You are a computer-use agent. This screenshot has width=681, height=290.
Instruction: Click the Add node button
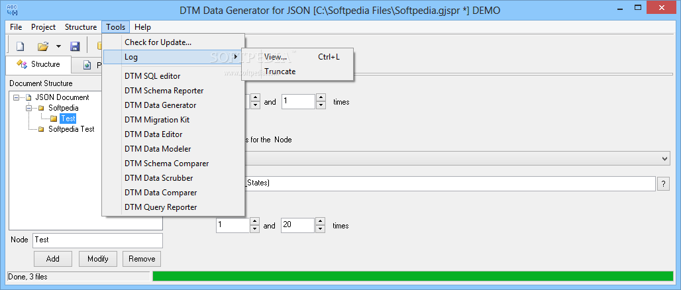coord(53,259)
